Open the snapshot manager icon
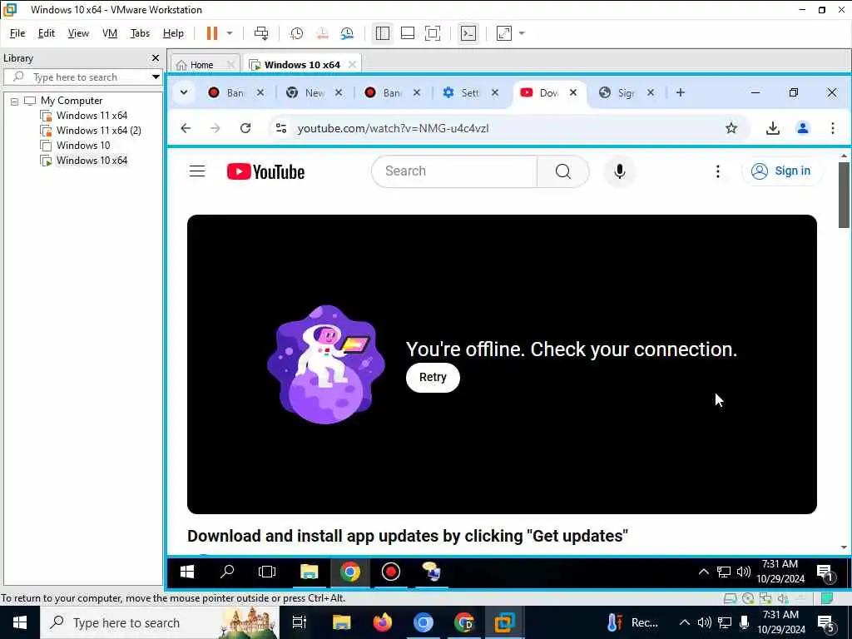 (x=347, y=33)
